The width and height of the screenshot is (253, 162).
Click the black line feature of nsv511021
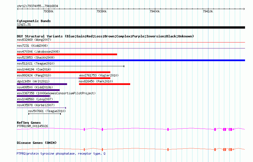(70, 66)
